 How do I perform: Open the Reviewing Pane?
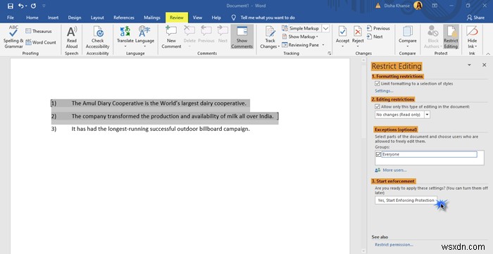[301, 45]
